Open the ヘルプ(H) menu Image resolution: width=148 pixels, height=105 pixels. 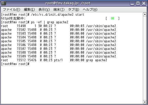point(90,9)
